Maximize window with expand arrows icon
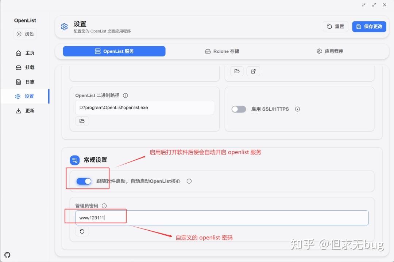Viewport: 394px width, 262px height. click(x=374, y=5)
